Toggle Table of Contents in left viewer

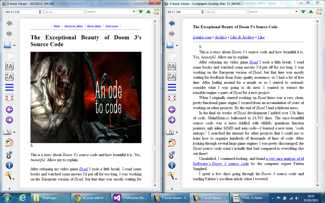click(x=9, y=87)
